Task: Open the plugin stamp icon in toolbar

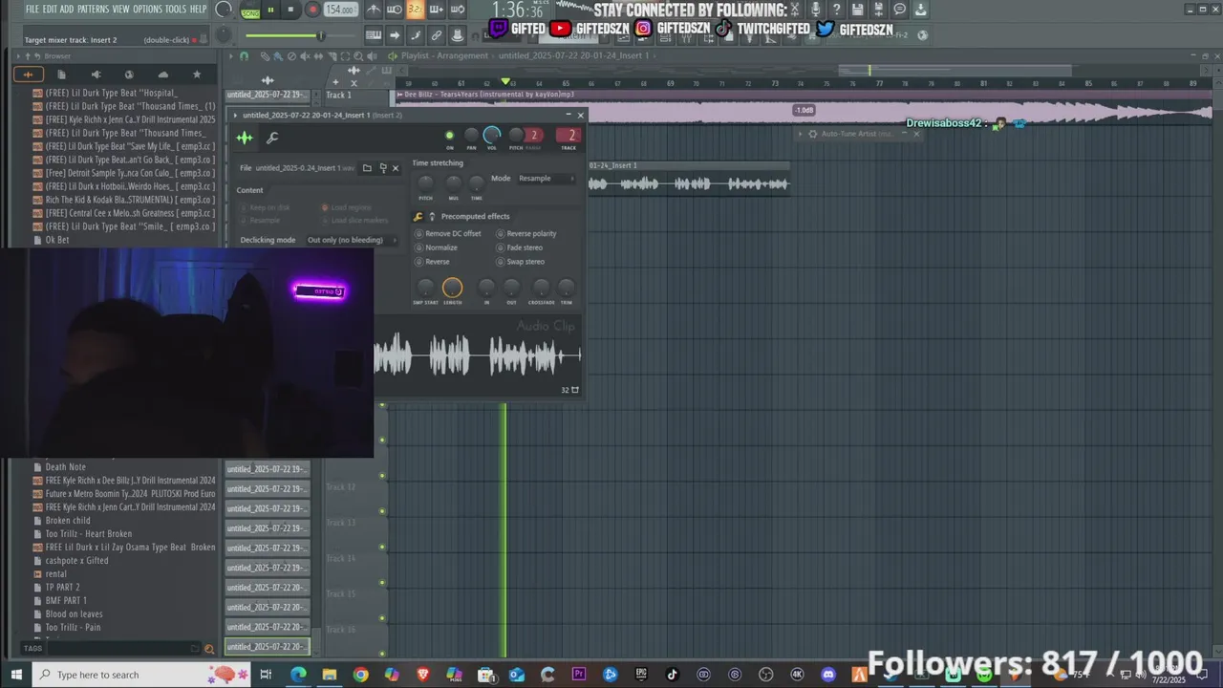Action: coord(458,35)
